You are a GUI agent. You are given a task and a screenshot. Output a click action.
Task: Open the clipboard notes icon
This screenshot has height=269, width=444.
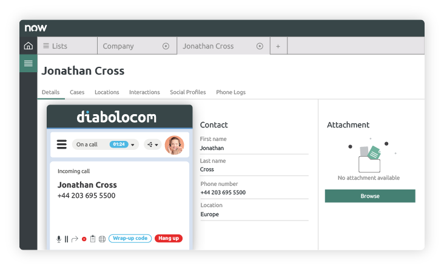pos(93,239)
